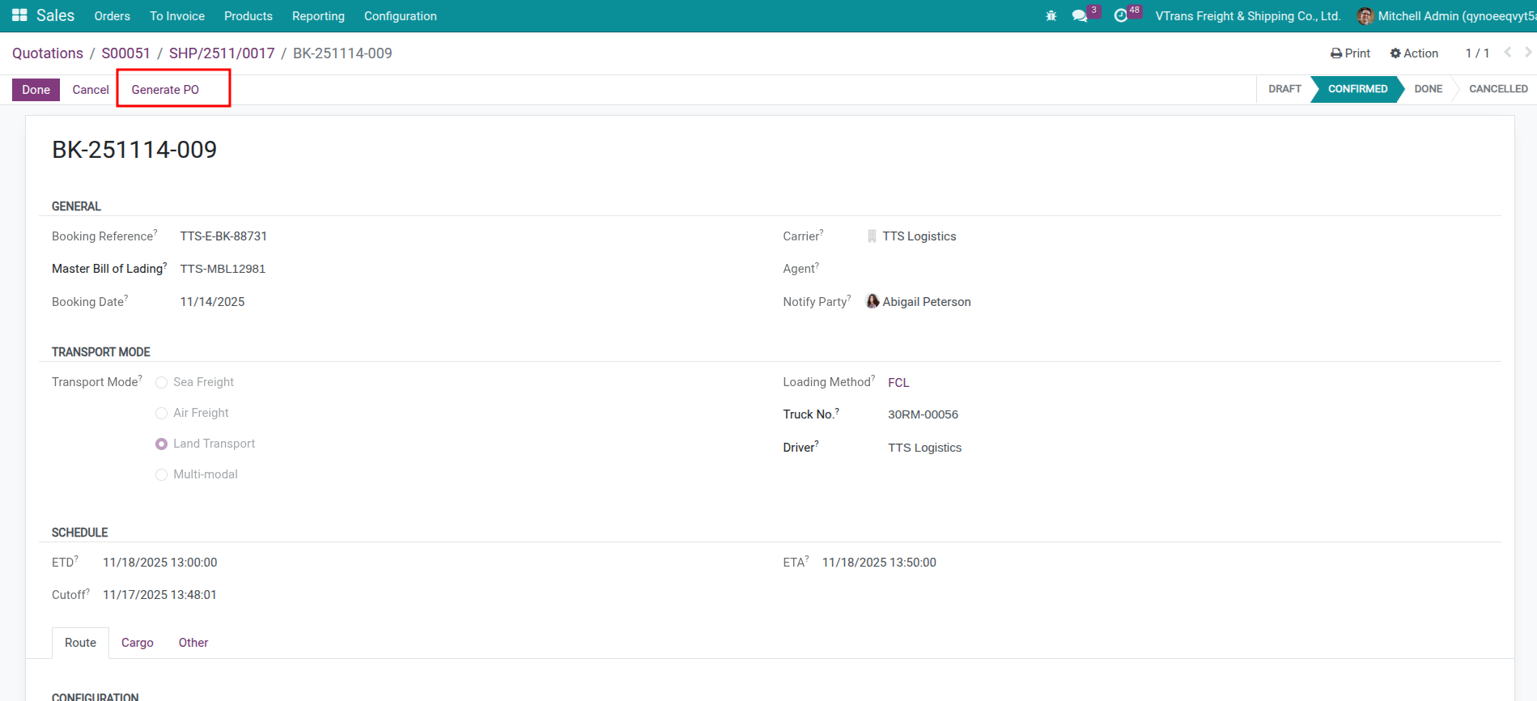
Task: Click the Booking Reference field value
Action: pos(223,236)
